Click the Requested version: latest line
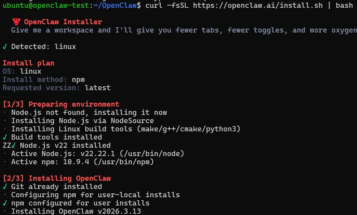The image size is (357, 215). coord(56,88)
